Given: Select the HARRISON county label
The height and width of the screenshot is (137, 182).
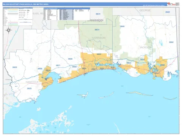Looking at the screenshot, I should (99, 38).
